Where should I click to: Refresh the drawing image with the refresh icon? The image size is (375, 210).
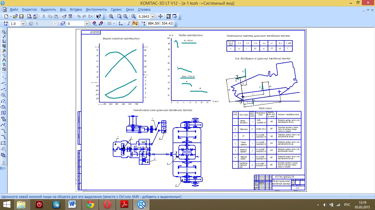click(x=175, y=16)
